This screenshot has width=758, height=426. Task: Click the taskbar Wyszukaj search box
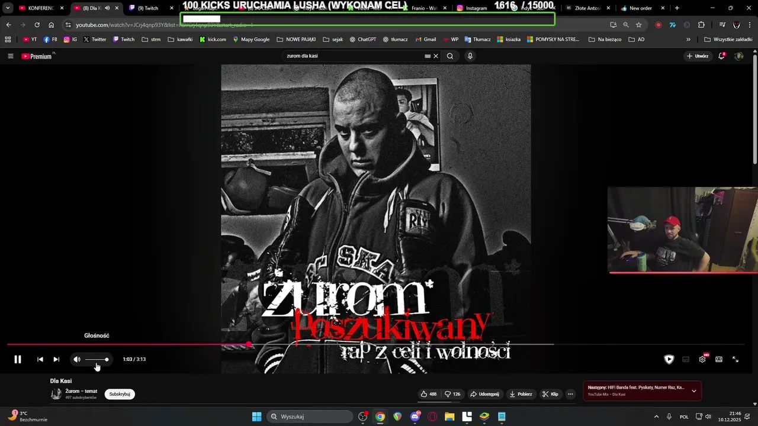pyautogui.click(x=309, y=417)
